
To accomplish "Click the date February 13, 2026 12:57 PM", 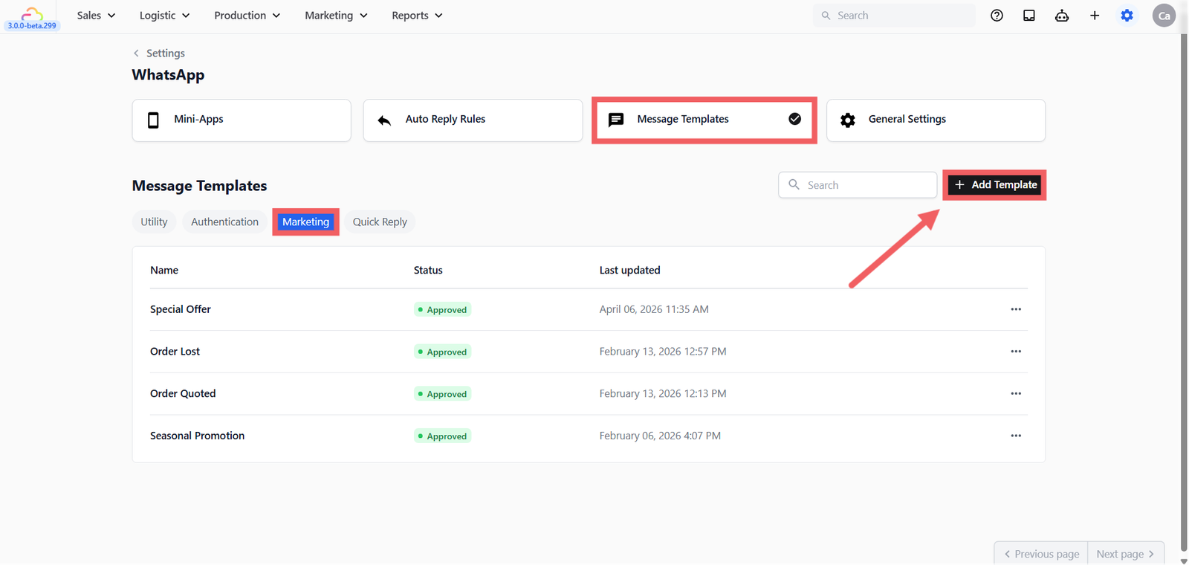I will tap(663, 352).
